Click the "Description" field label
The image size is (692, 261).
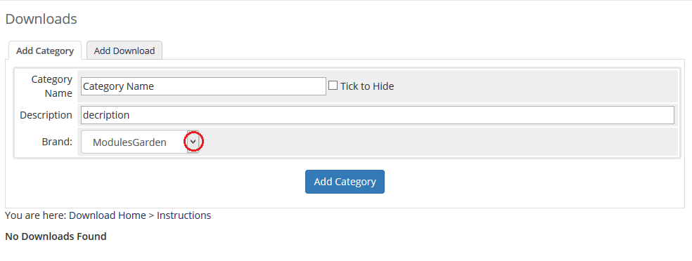(x=46, y=115)
